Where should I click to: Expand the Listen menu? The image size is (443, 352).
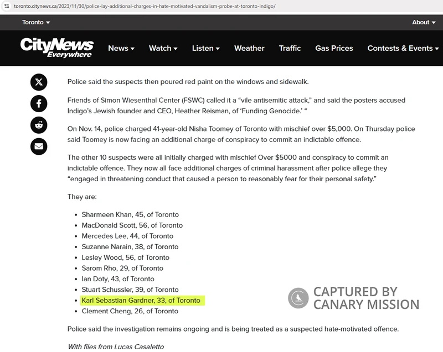tap(206, 48)
